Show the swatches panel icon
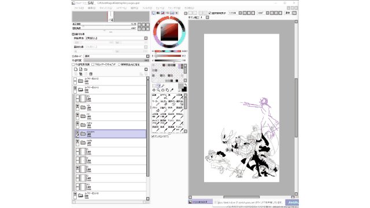 coord(172,13)
